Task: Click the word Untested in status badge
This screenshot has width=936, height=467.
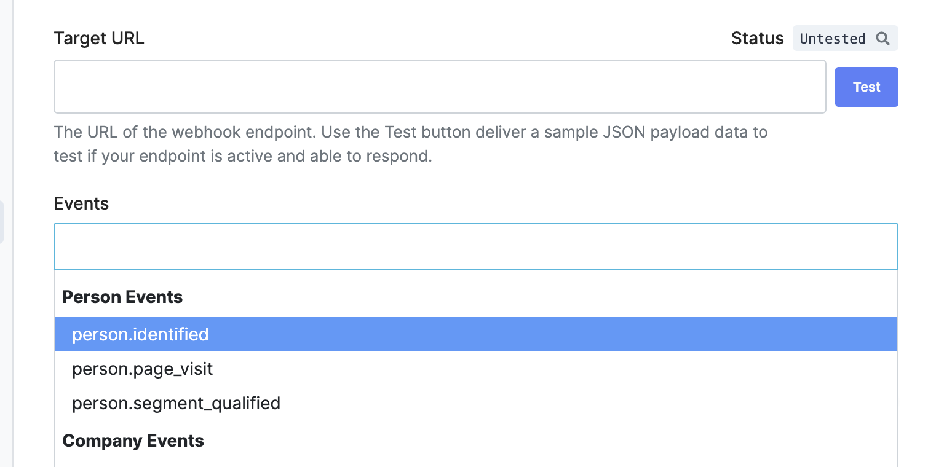Action: 833,39
